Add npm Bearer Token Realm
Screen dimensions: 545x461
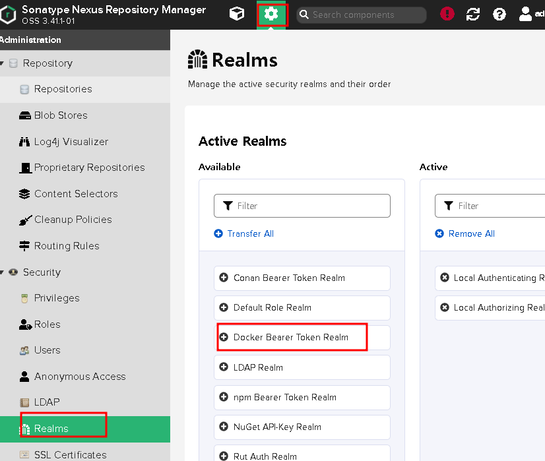click(302, 397)
